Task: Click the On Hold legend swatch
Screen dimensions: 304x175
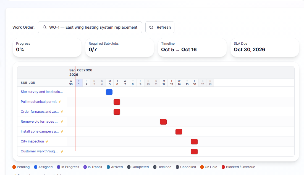Action: [x=202, y=167]
